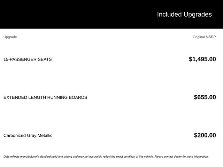
Task: Click the word 'MSRP' in column label
Action: click(210, 37)
